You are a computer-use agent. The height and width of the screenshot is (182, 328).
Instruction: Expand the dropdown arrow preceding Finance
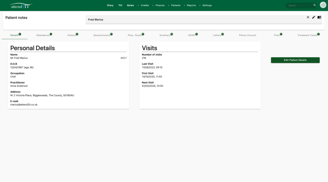coord(153,5)
